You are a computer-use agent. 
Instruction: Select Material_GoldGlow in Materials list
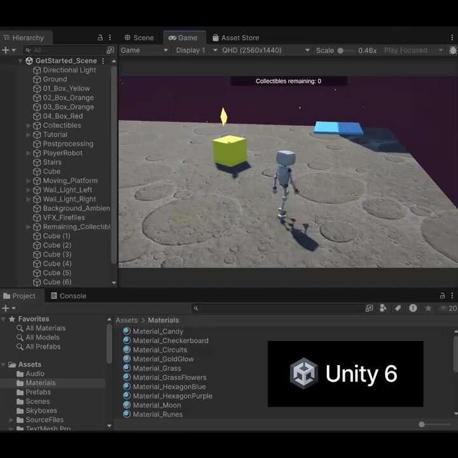[163, 359]
